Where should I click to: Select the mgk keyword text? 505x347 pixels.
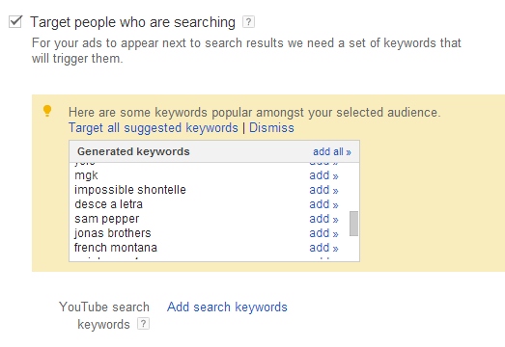(x=86, y=175)
